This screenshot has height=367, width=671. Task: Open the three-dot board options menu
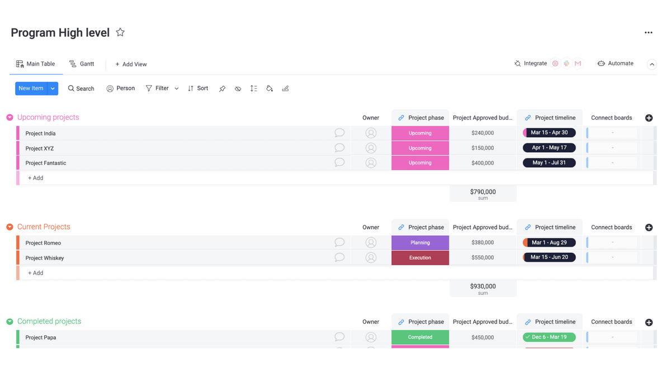coord(648,33)
